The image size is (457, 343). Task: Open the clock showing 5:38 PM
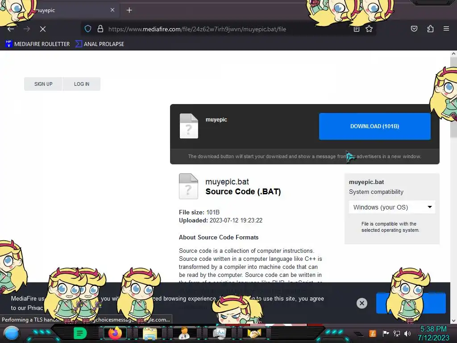(x=433, y=333)
